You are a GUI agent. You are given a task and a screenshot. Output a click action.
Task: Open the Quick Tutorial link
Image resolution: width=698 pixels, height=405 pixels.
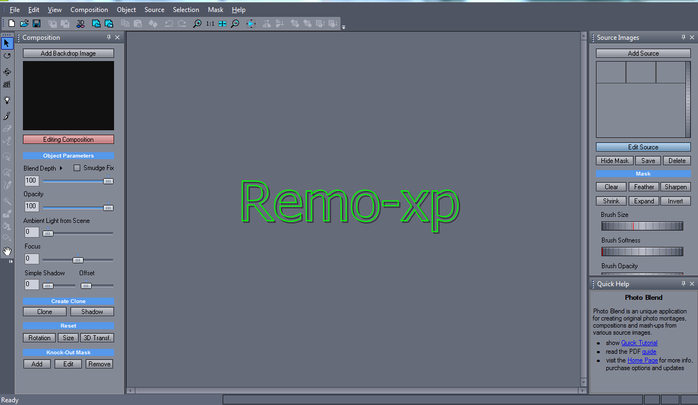(x=639, y=343)
